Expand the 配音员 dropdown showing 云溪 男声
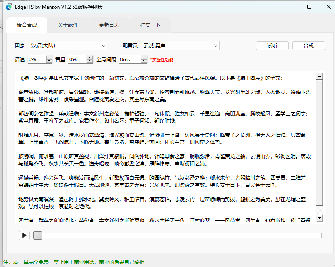335x267 pixels. click(181, 46)
